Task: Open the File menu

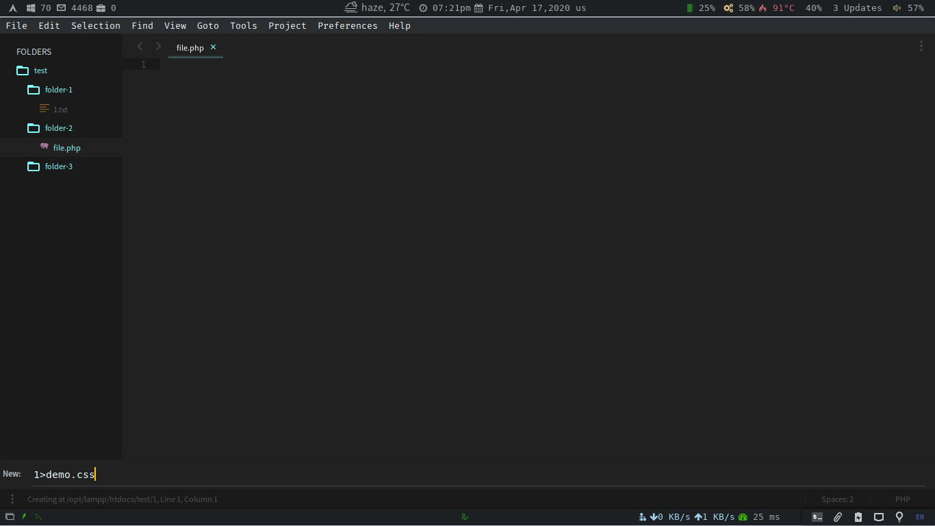Action: [16, 25]
